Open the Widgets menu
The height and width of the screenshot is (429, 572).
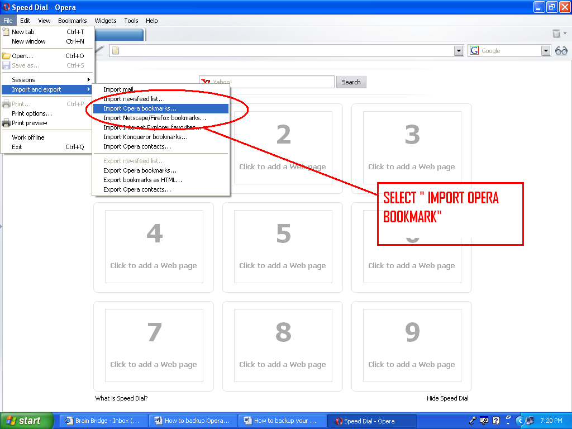coord(106,21)
